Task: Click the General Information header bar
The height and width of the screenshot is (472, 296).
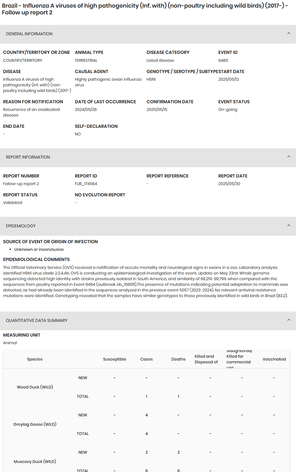Action: point(148,34)
